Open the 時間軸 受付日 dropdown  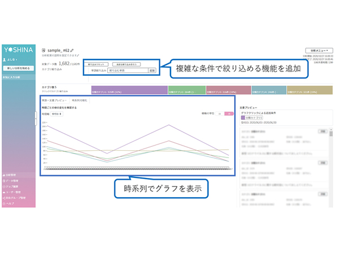pyautogui.click(x=57, y=114)
